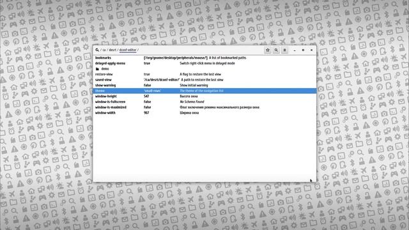Select the saved-view key
The image size is (409, 230).
204,80
